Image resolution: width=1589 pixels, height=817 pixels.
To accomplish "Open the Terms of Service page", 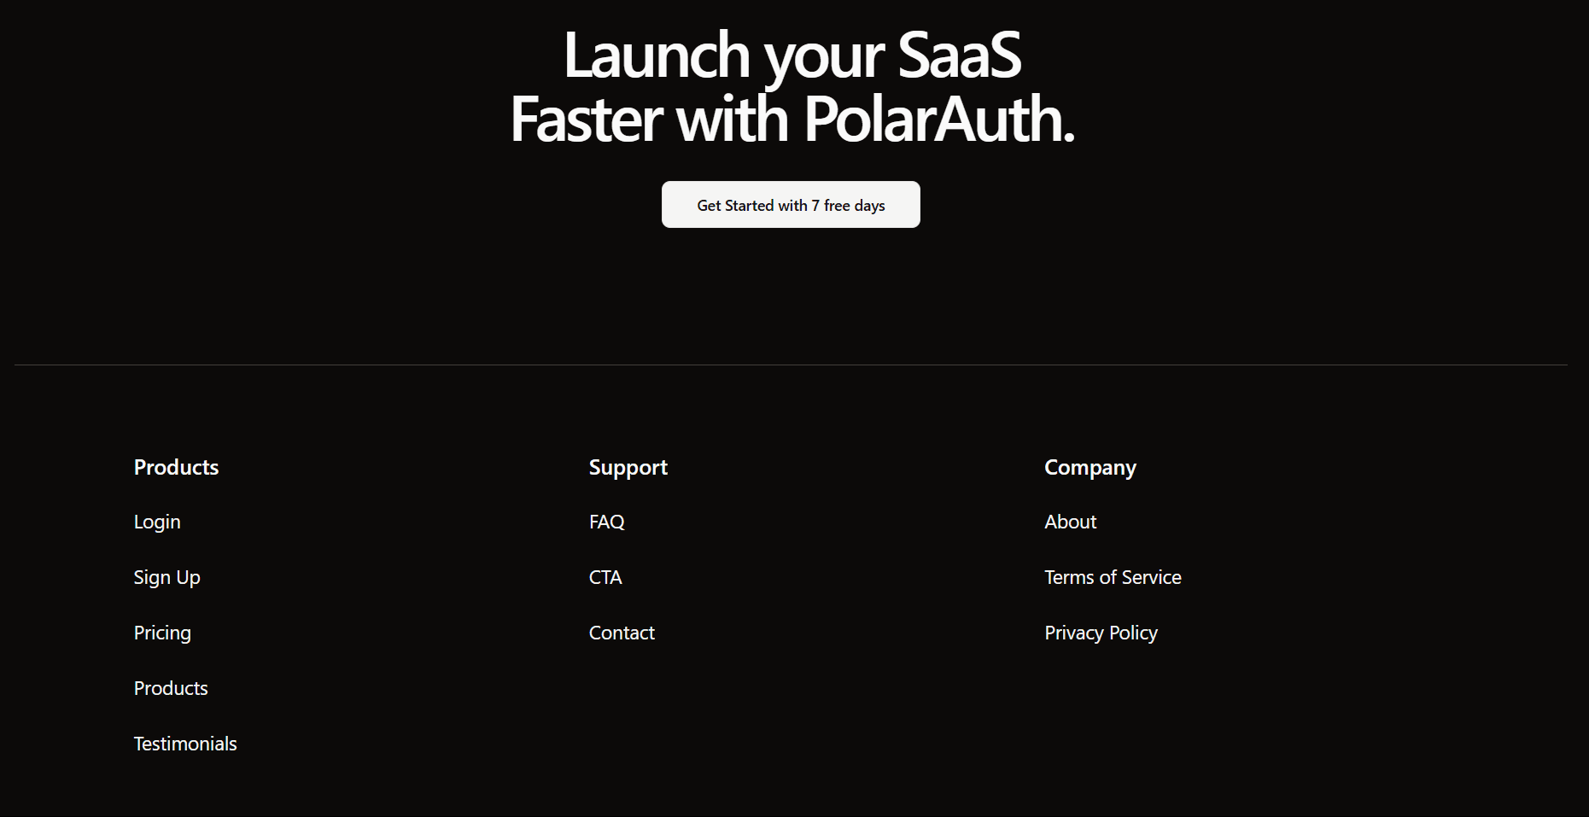I will point(1112,576).
